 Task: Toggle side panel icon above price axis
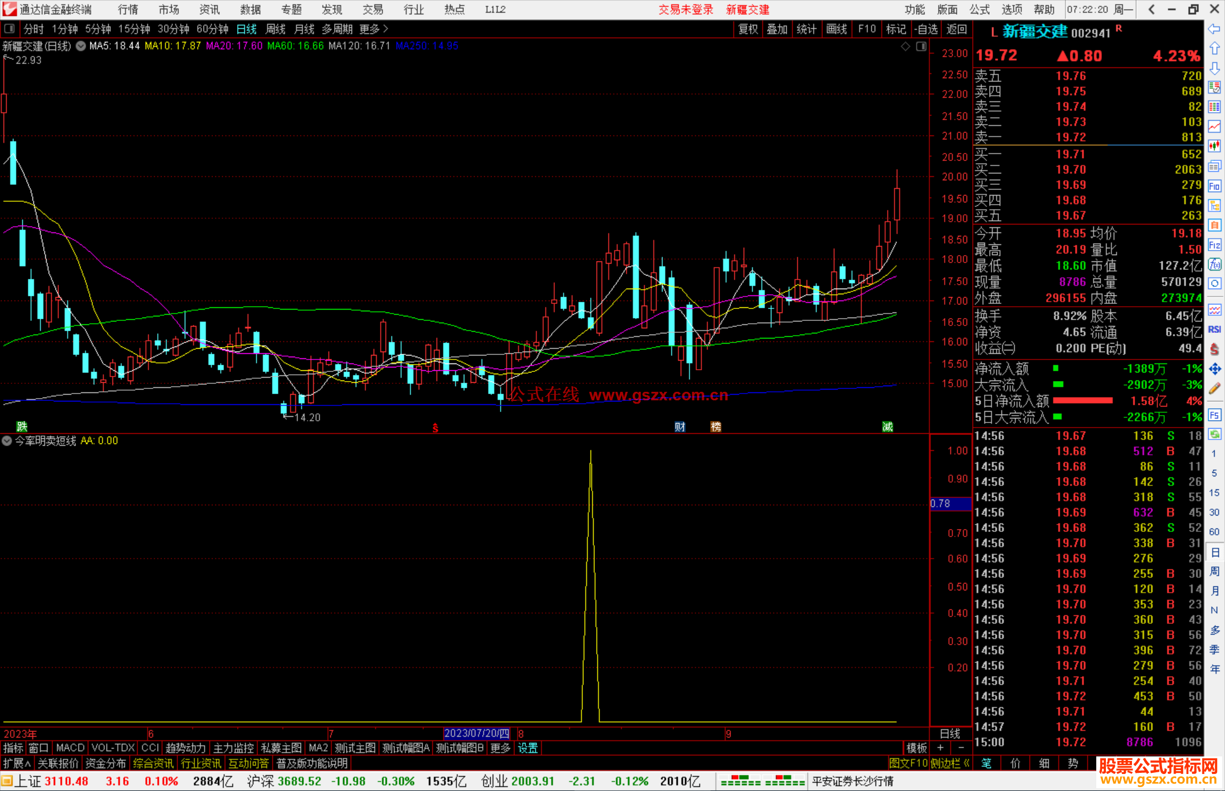[922, 46]
